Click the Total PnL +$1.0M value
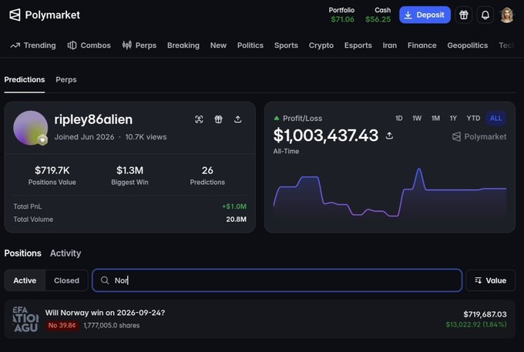Image resolution: width=524 pixels, height=352 pixels. [x=234, y=206]
